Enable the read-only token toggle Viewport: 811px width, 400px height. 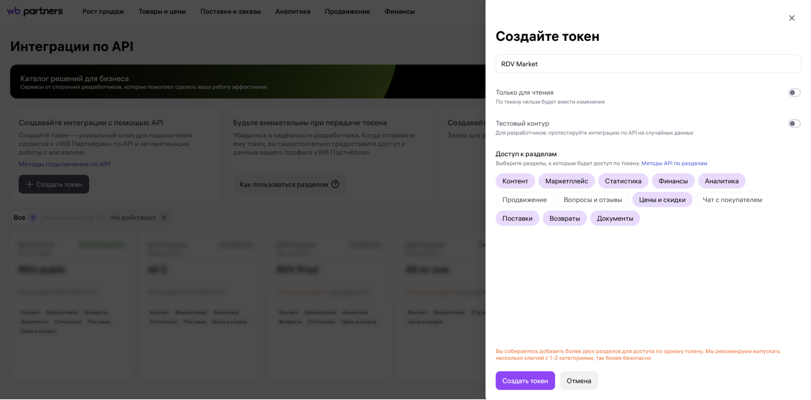(x=794, y=93)
